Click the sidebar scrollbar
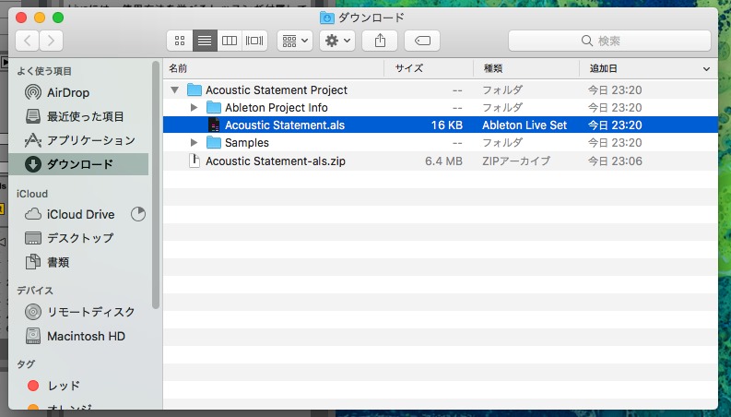The width and height of the screenshot is (731, 417). point(156,185)
